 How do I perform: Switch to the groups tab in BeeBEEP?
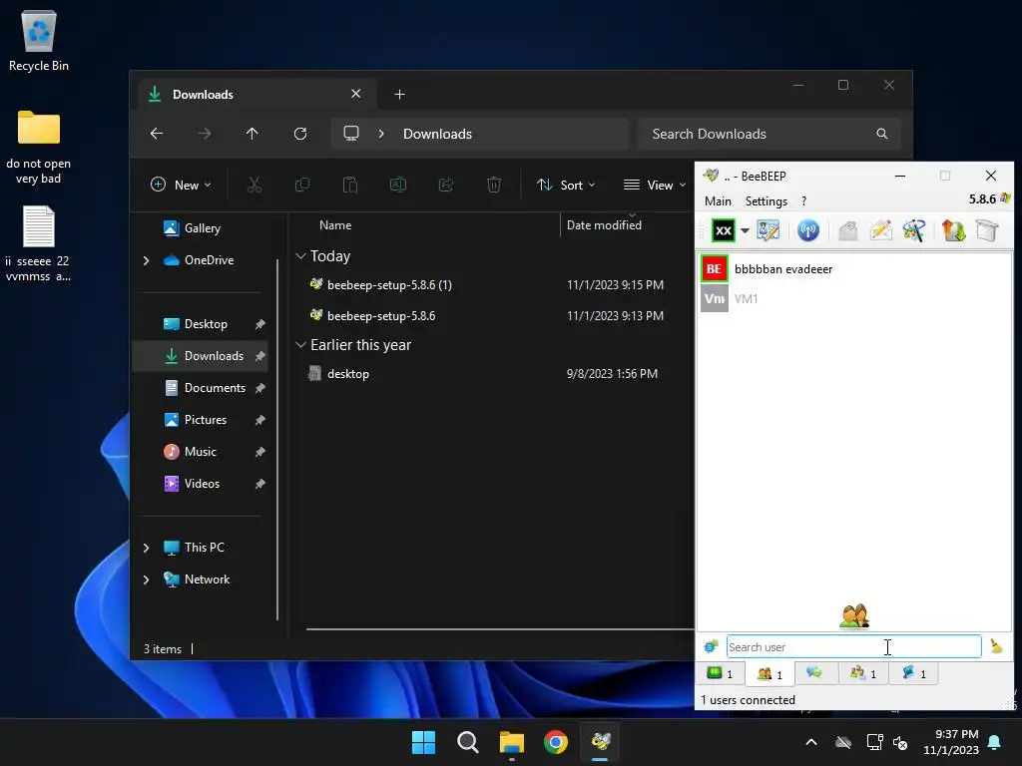coord(863,673)
